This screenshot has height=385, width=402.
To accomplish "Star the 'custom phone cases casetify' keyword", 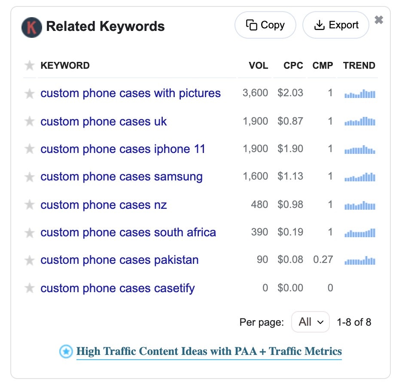I will pos(30,288).
